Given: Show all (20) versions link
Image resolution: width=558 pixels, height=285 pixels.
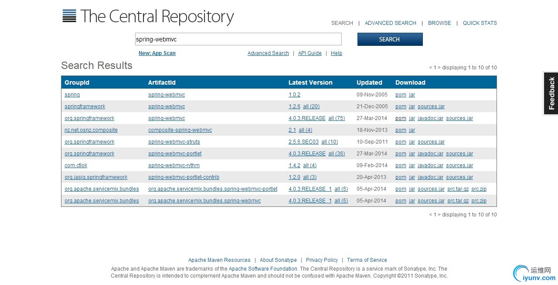Looking at the screenshot, I should [x=311, y=106].
